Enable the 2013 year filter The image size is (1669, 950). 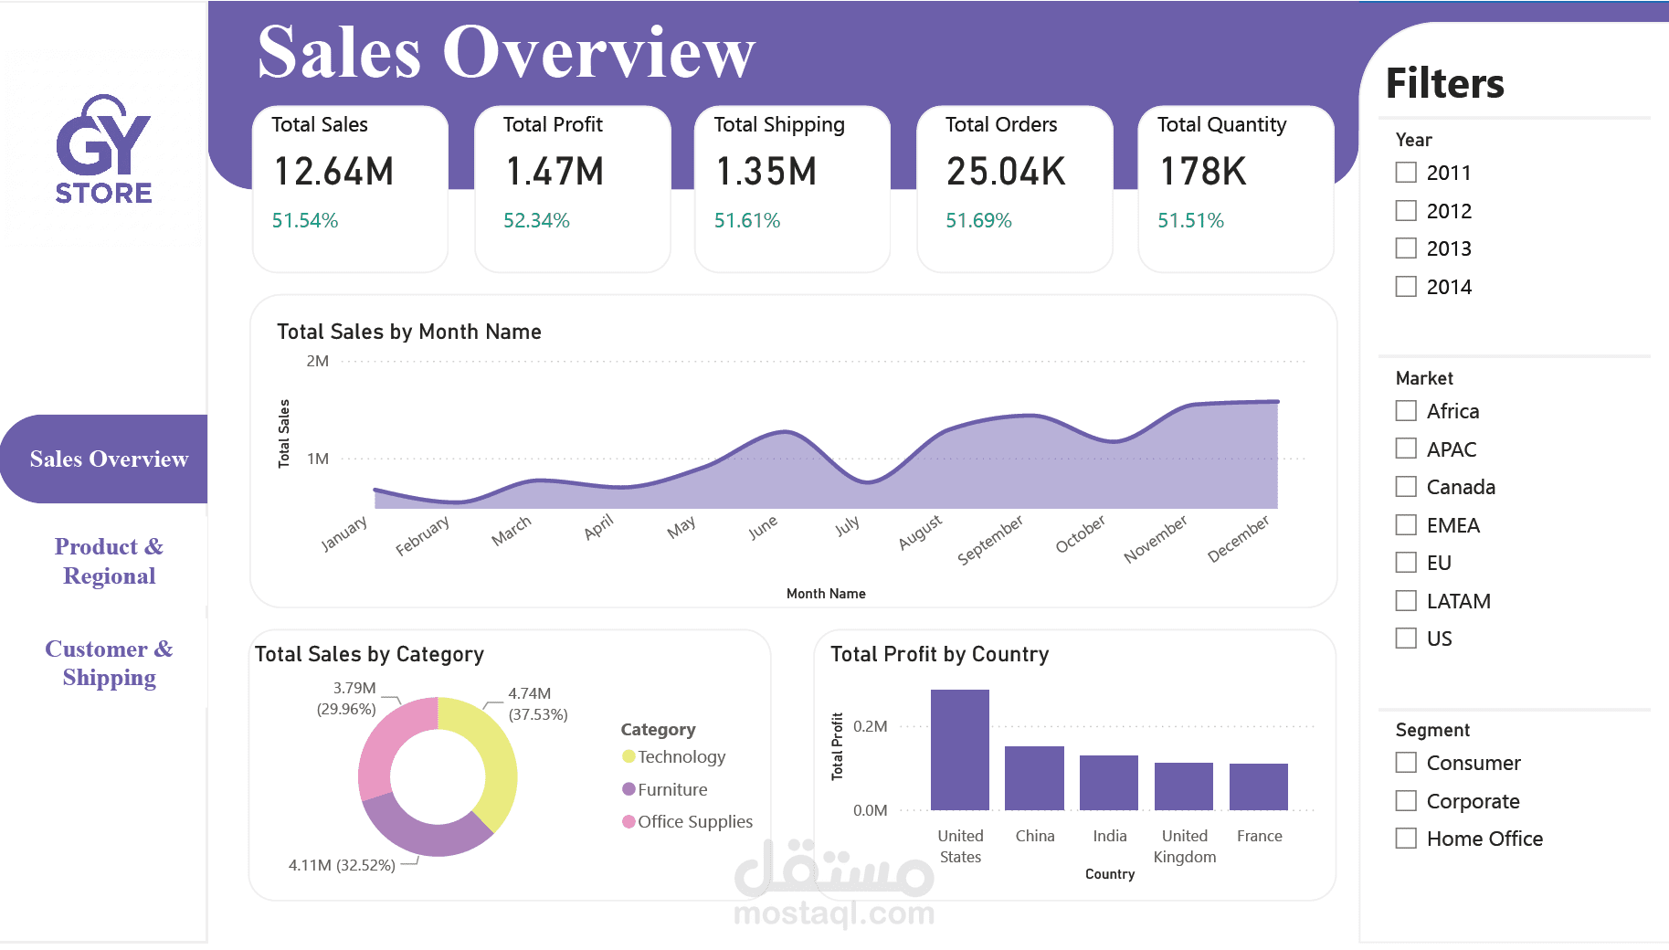coord(1405,248)
